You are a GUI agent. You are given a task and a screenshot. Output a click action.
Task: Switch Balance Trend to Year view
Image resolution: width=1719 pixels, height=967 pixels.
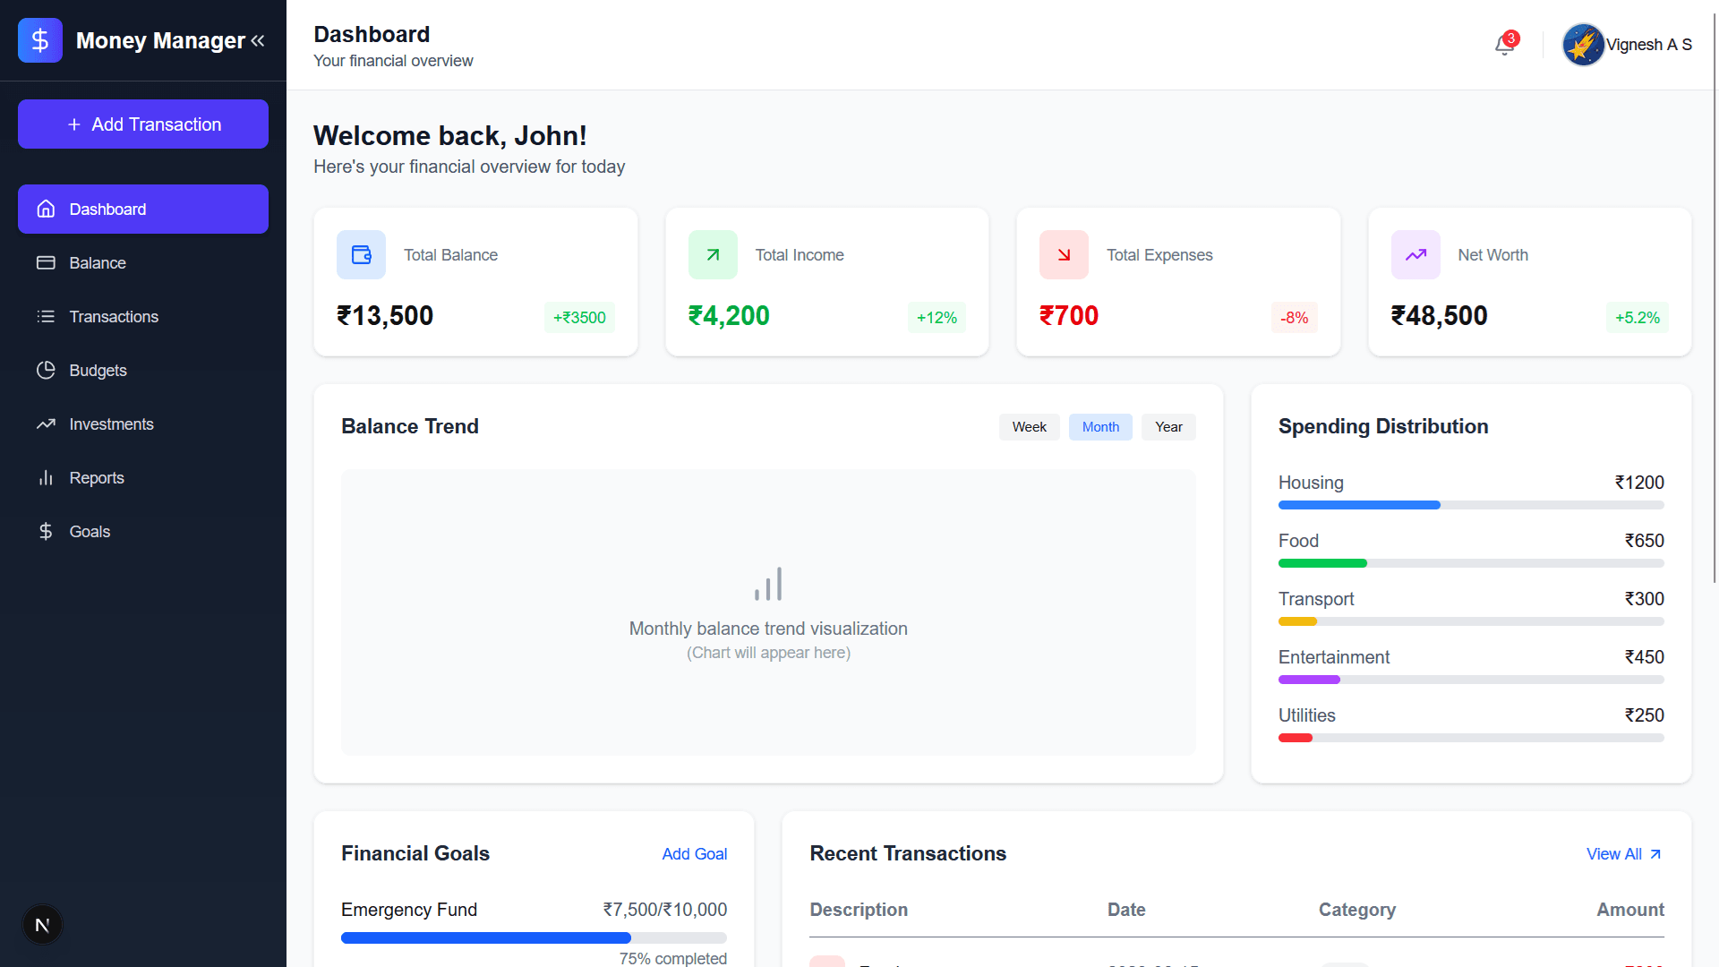click(x=1168, y=427)
